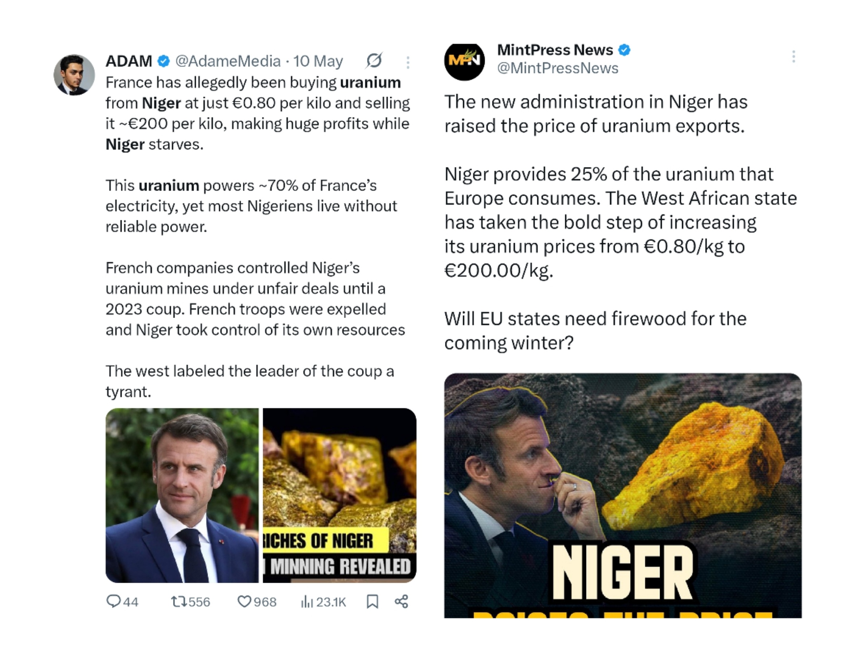858x662 pixels.
Task: Click MintPress News's blue verified checkmark
Action: [x=624, y=50]
